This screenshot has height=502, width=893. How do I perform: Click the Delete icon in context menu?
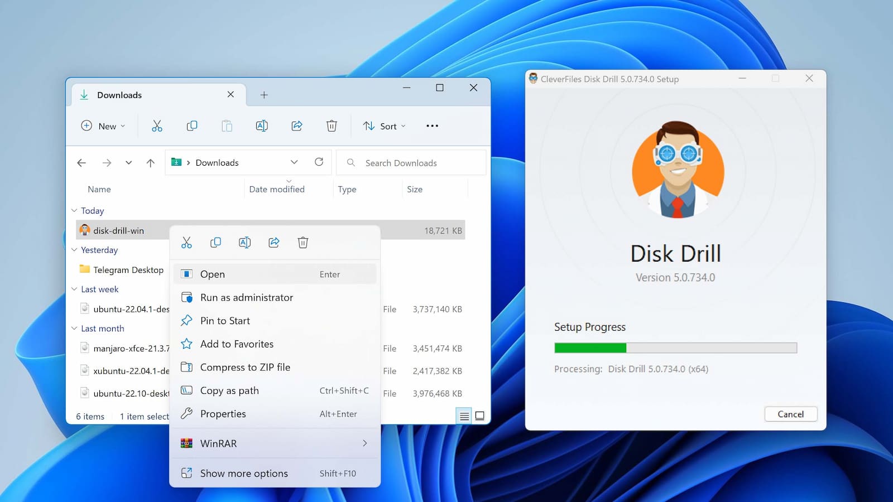click(303, 243)
